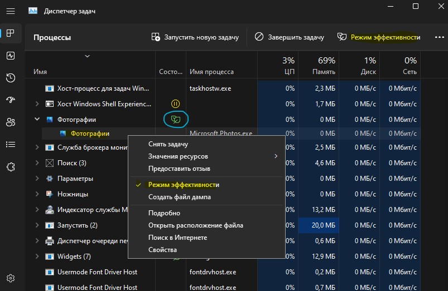
Task: Click Режим эффективности toolbar button
Action: [x=379, y=37]
